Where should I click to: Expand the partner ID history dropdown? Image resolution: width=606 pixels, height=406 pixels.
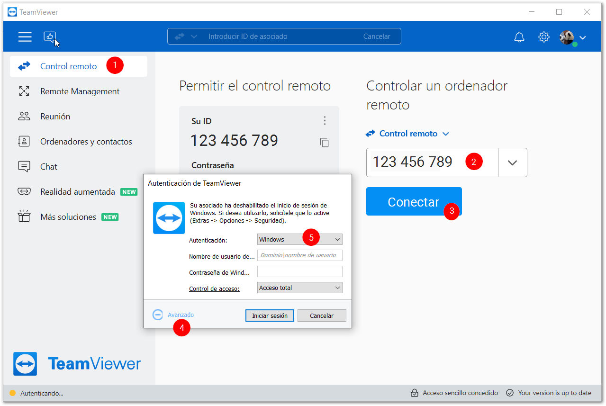tap(512, 162)
